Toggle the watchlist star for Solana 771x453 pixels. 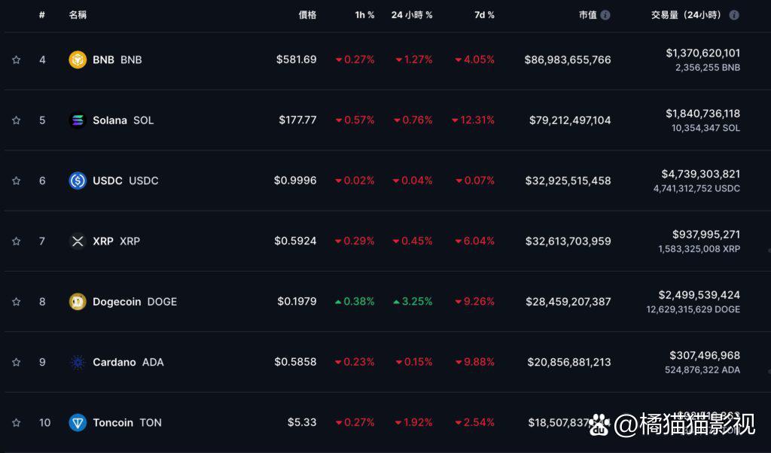point(17,120)
